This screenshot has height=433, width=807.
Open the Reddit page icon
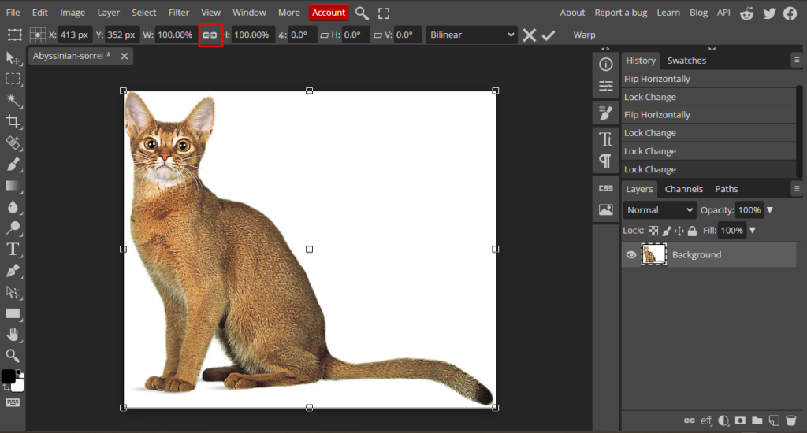(747, 13)
